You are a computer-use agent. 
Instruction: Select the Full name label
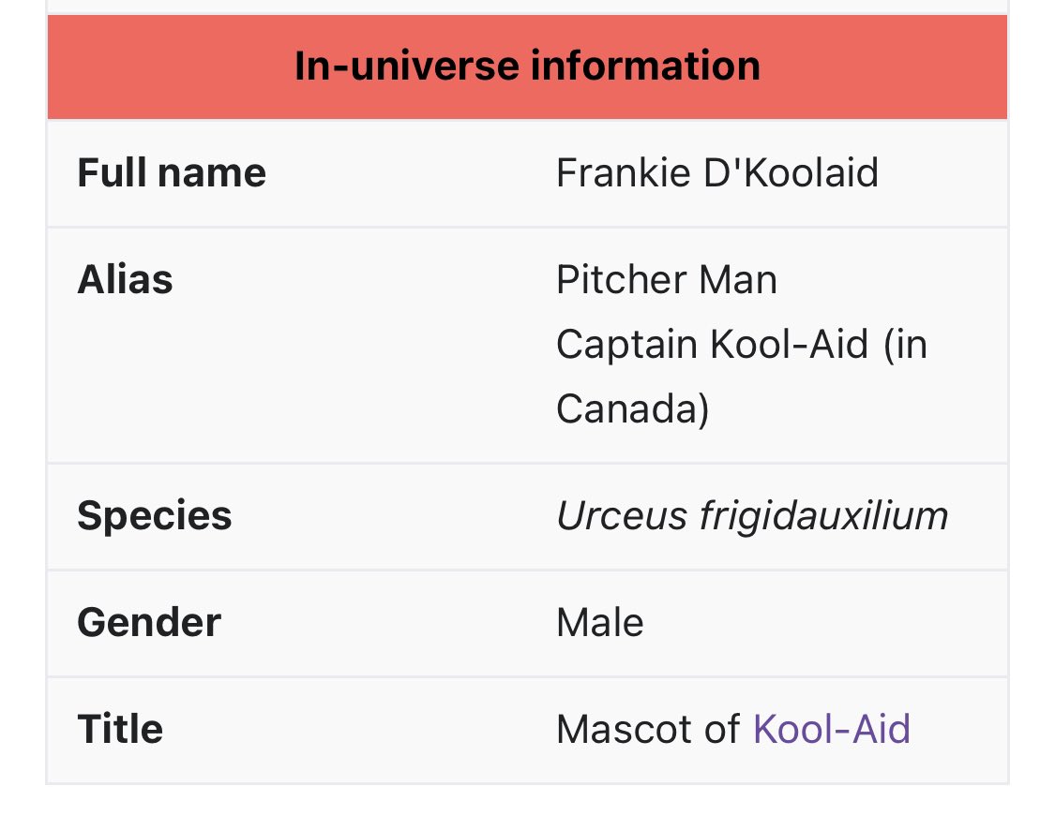[172, 172]
